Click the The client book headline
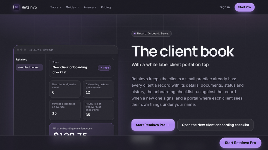This screenshot has height=150, width=268. [183, 51]
